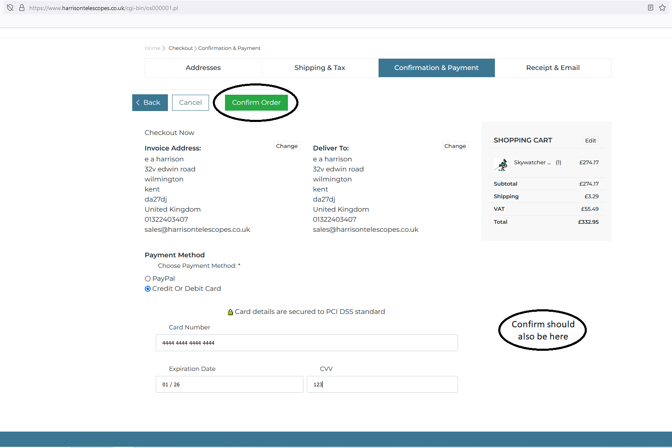Click the padlock site security icon

click(x=22, y=8)
